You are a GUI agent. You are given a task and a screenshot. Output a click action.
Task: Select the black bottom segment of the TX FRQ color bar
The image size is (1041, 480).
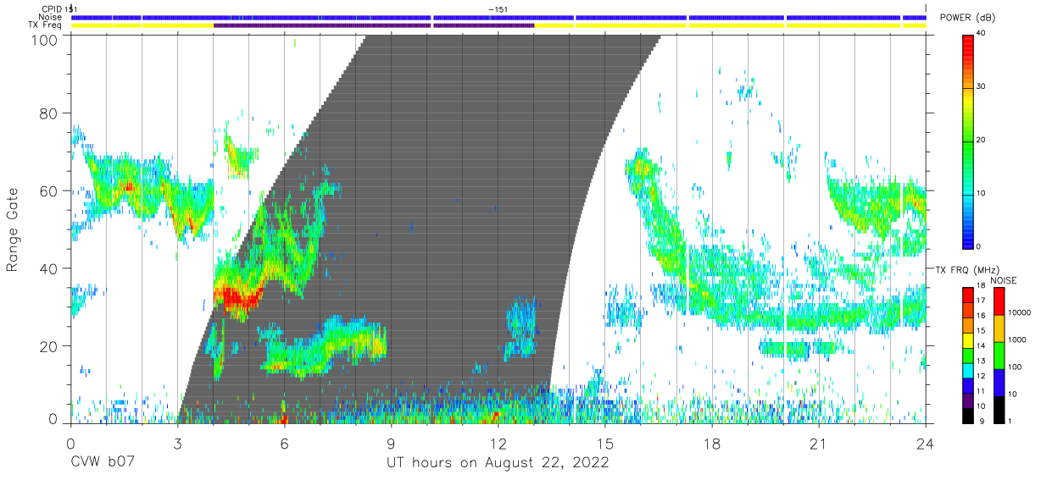[968, 416]
